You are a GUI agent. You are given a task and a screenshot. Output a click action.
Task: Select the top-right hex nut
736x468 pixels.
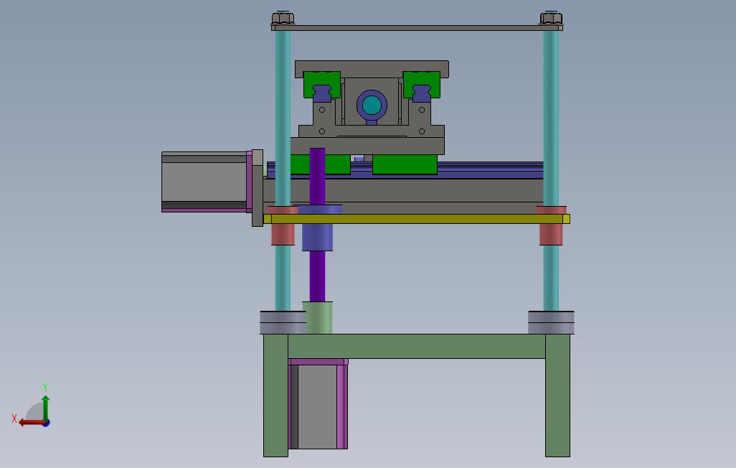[551, 18]
